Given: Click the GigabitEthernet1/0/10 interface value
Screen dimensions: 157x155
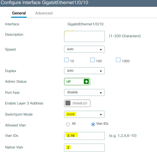Looking at the screenshot, I should tap(85, 24).
